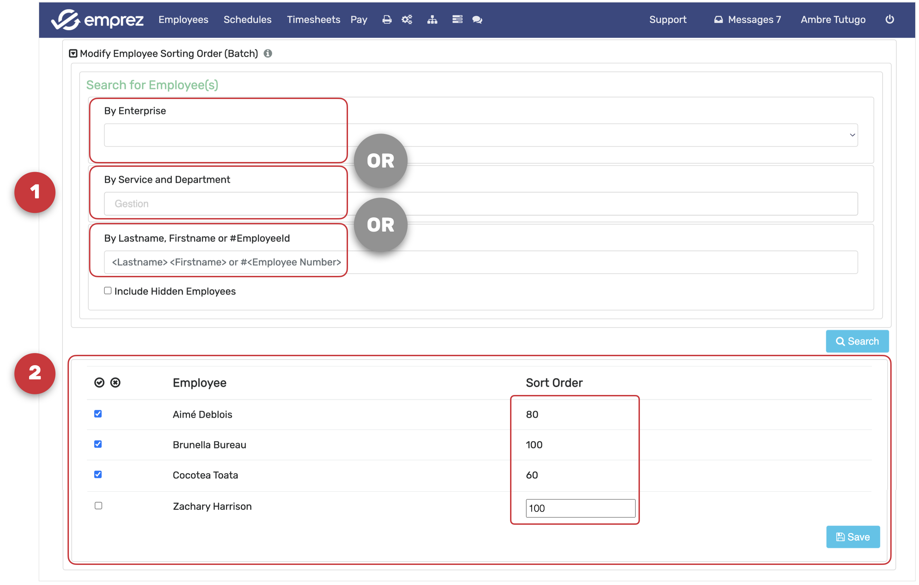Open the Timesheets menu
The image size is (919, 585).
click(x=313, y=19)
